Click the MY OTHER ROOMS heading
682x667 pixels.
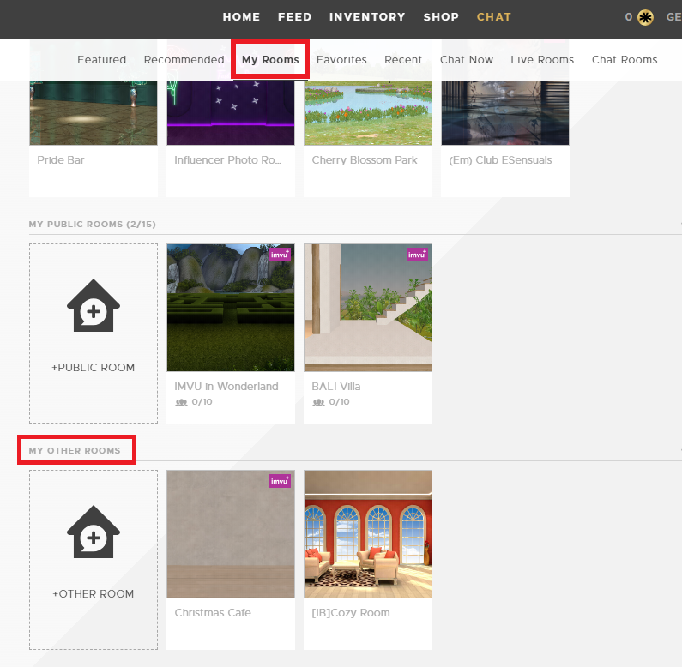75,450
